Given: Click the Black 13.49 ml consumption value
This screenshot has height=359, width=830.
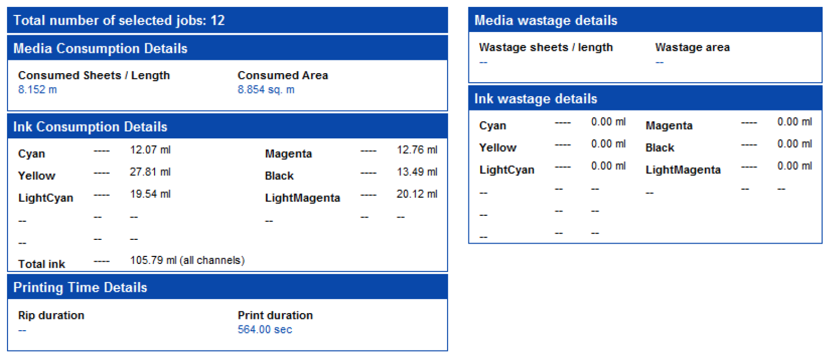Looking at the screenshot, I should click(x=417, y=171).
